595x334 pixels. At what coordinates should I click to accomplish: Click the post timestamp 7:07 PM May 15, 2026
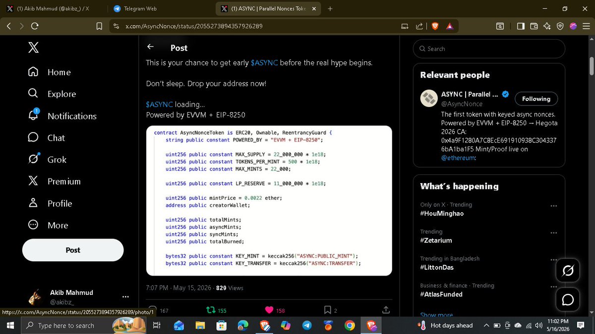(179, 288)
